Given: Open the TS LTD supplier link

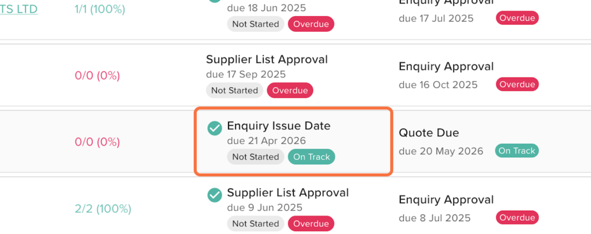Looking at the screenshot, I should tap(19, 9).
